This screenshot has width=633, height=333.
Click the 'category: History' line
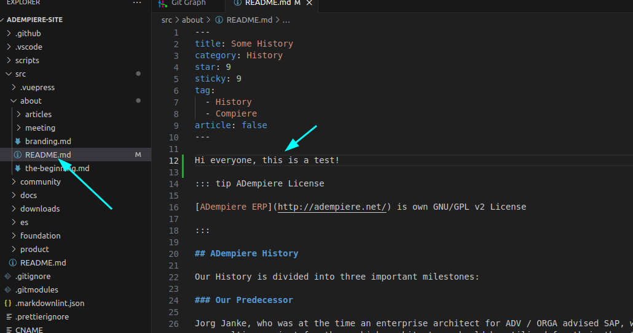[x=238, y=55]
